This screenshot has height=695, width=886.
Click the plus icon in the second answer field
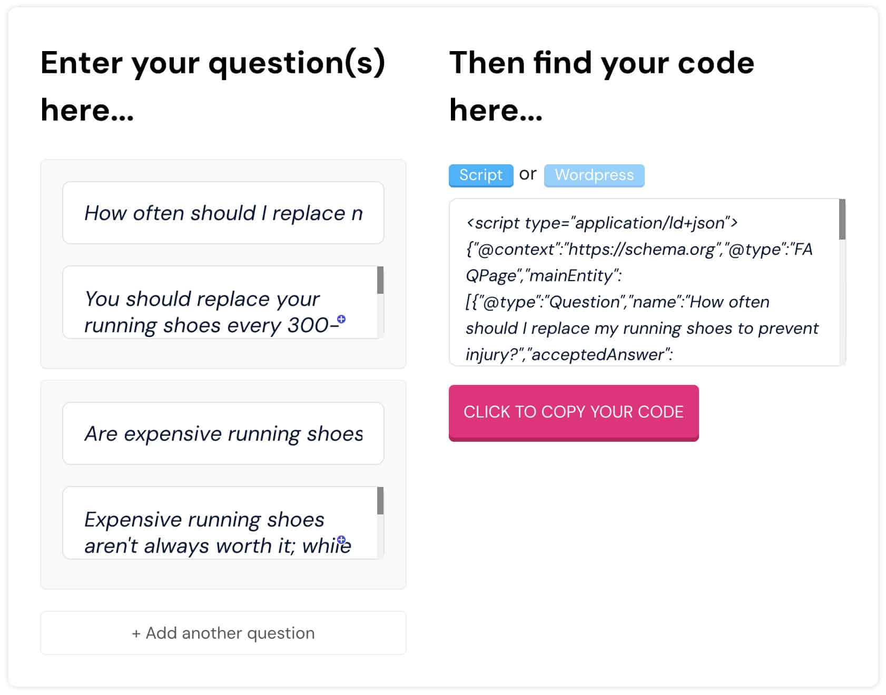342,539
